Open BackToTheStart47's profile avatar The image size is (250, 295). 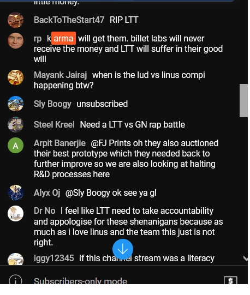(15, 20)
